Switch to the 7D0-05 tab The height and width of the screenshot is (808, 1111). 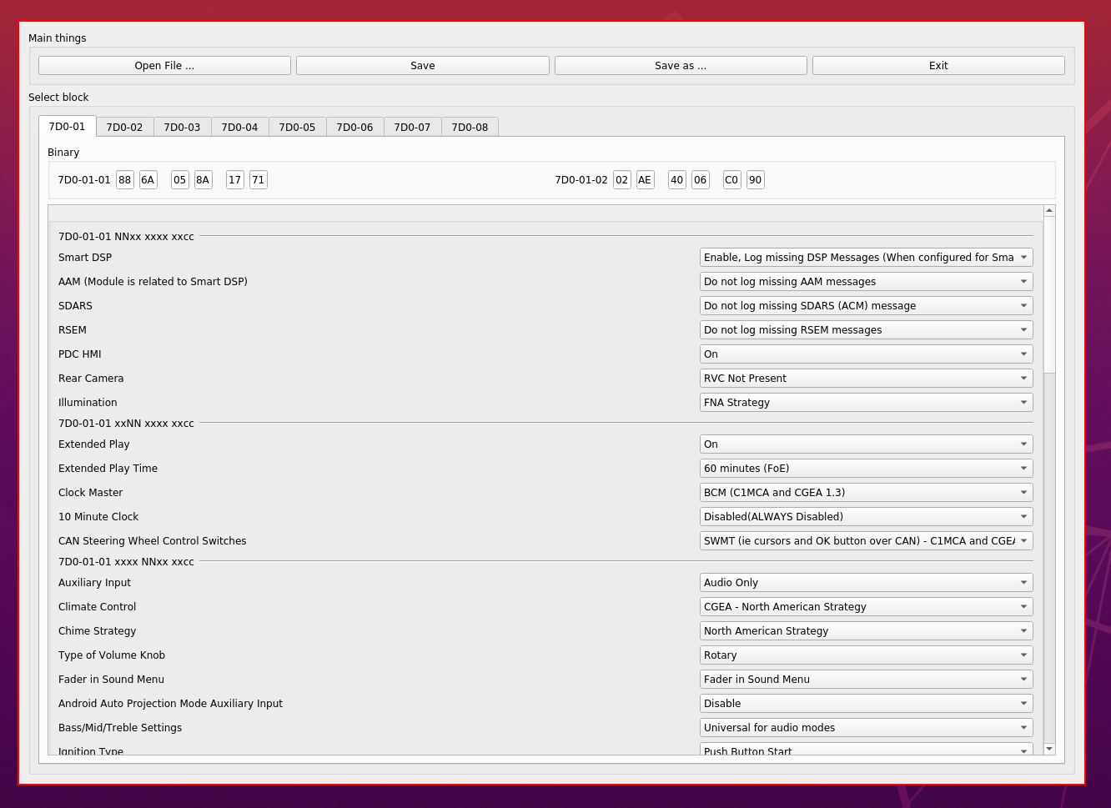[x=297, y=128]
